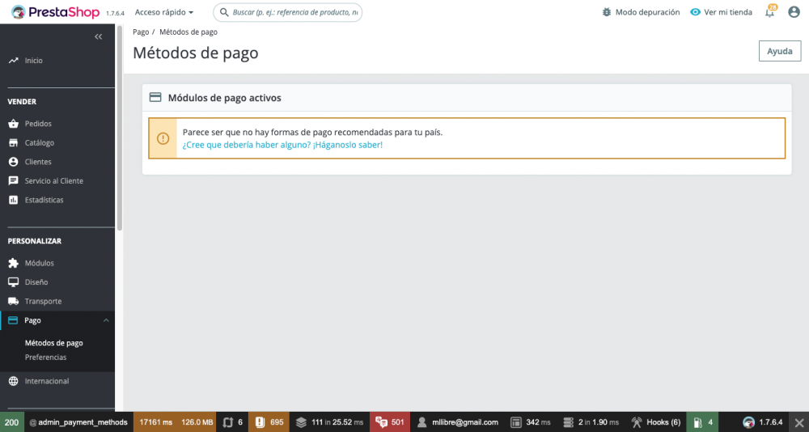Open Acceso rápido dropdown
The width and height of the screenshot is (809, 432).
point(164,12)
